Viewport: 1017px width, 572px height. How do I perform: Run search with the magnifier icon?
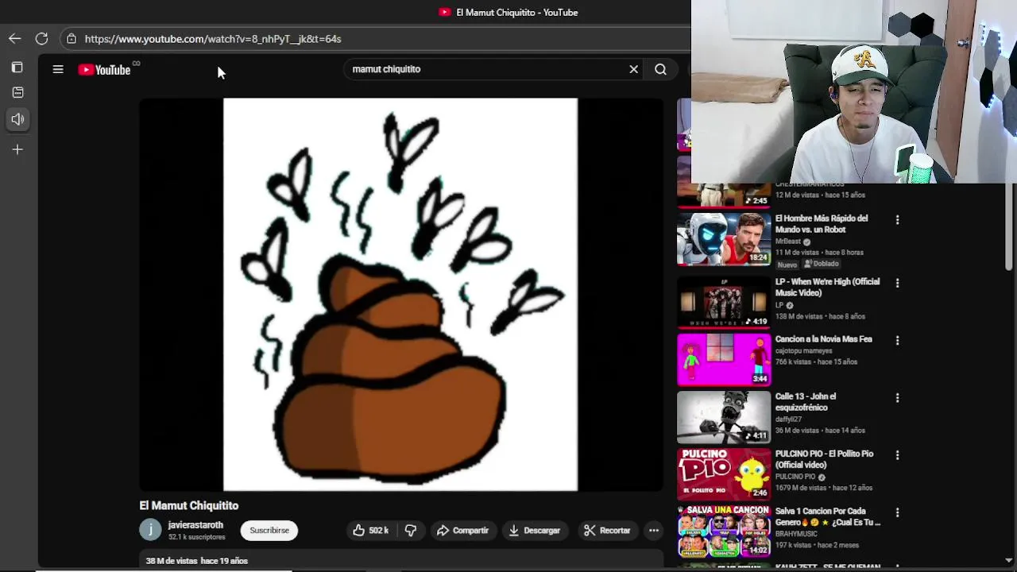click(660, 69)
